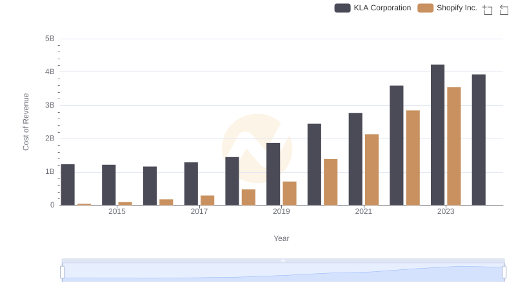Click the KLA Corporation bar for 2019
Viewport: 516px width, 297px height.
point(273,174)
